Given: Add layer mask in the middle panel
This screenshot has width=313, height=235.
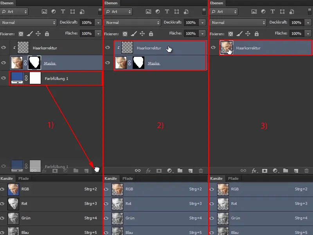Looking at the screenshot, I should coord(159,171).
